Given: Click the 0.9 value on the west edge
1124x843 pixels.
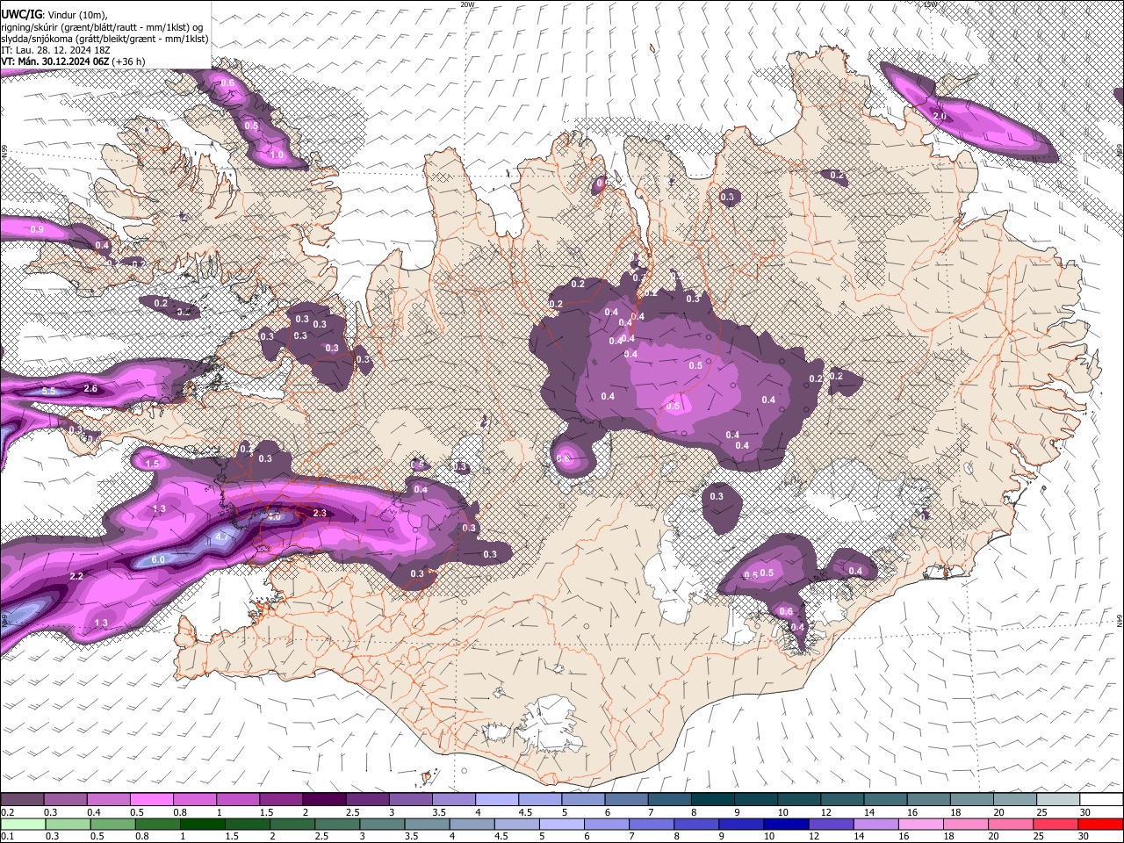Looking at the screenshot, I should (37, 229).
